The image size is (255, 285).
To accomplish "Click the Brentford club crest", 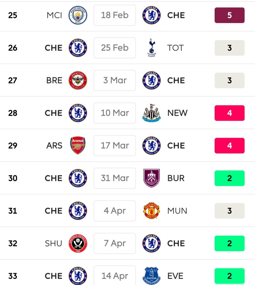I will click(x=78, y=80).
